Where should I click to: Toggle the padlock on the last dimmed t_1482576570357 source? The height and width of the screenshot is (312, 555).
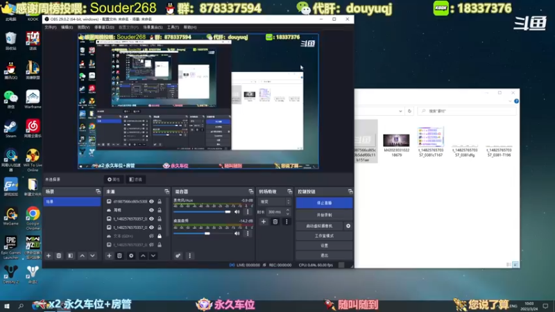tap(160, 245)
